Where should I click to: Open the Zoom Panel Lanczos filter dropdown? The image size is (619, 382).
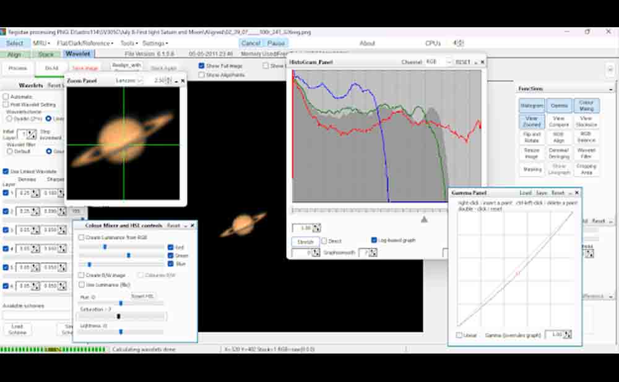click(x=131, y=81)
